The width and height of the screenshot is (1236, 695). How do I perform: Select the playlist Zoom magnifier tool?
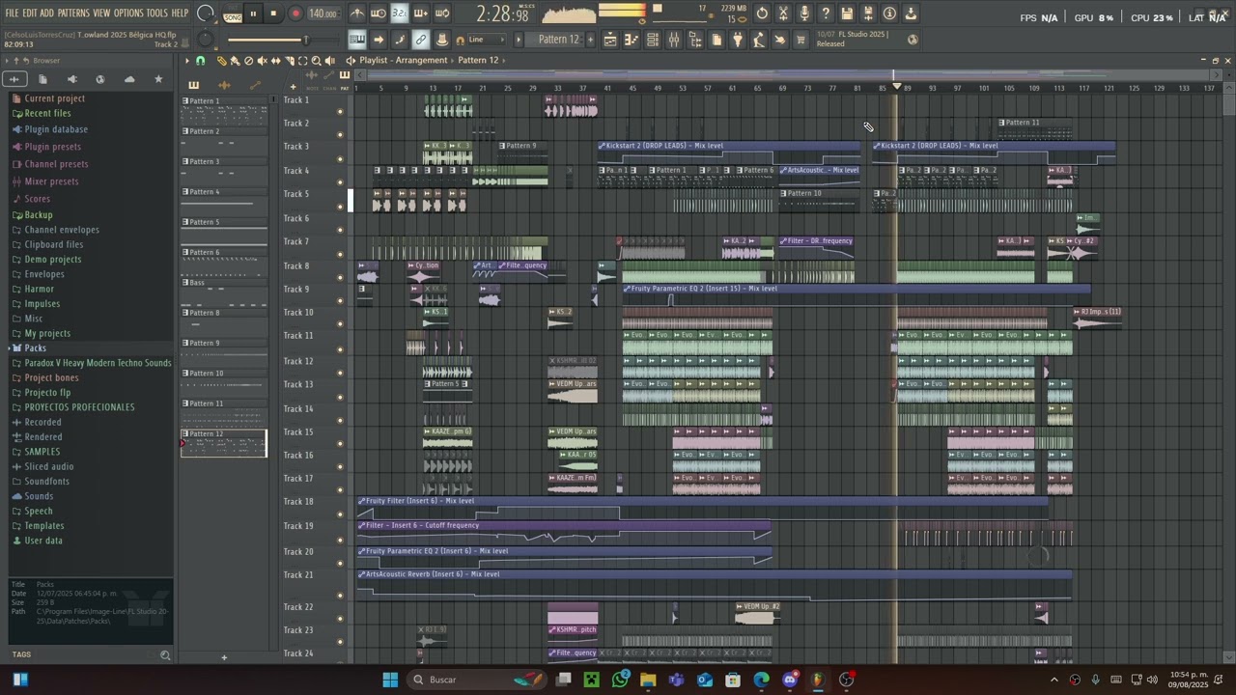pyautogui.click(x=316, y=60)
